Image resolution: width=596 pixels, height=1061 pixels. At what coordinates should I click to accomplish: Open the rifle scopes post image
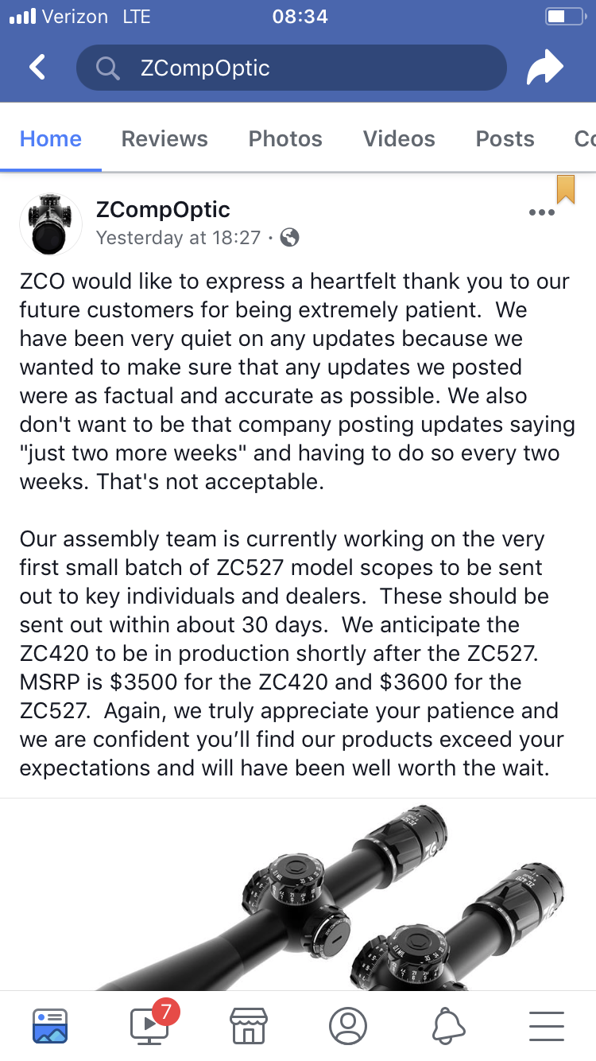(x=298, y=895)
